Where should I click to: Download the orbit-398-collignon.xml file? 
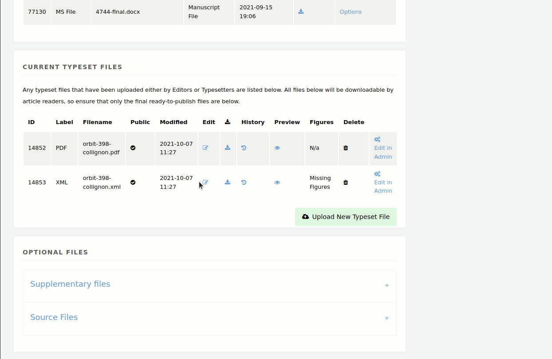coord(228,183)
